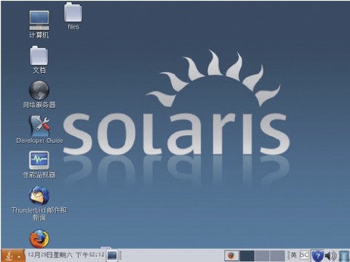Select the Firefox window thumbnail in the taskbar
350x262 pixels.
231,255
